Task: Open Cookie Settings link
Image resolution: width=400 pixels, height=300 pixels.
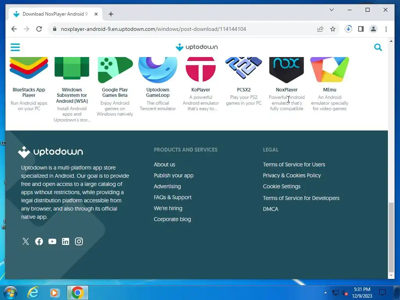Action: click(x=282, y=186)
